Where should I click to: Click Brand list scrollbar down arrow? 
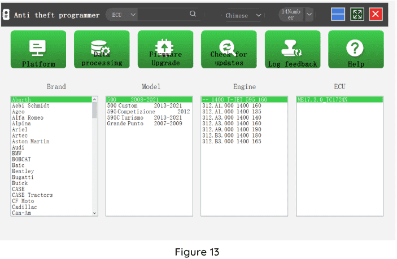pos(95,213)
